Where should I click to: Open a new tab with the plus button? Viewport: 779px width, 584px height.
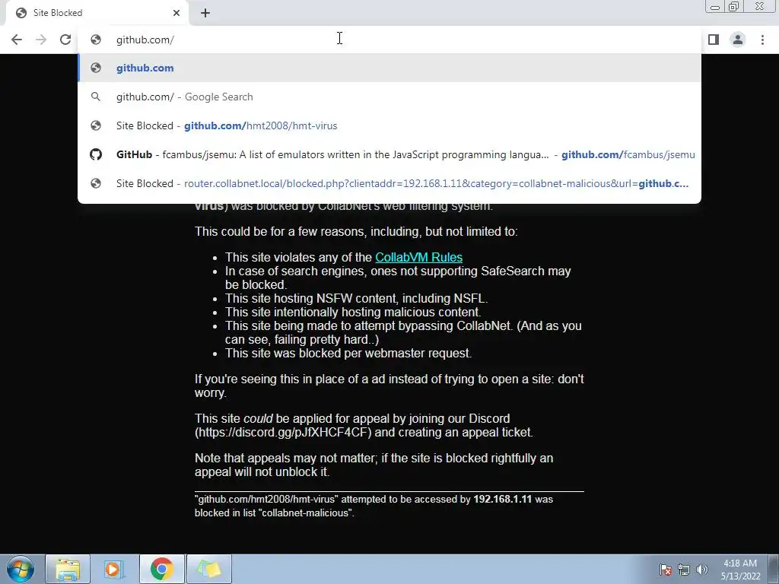[205, 13]
